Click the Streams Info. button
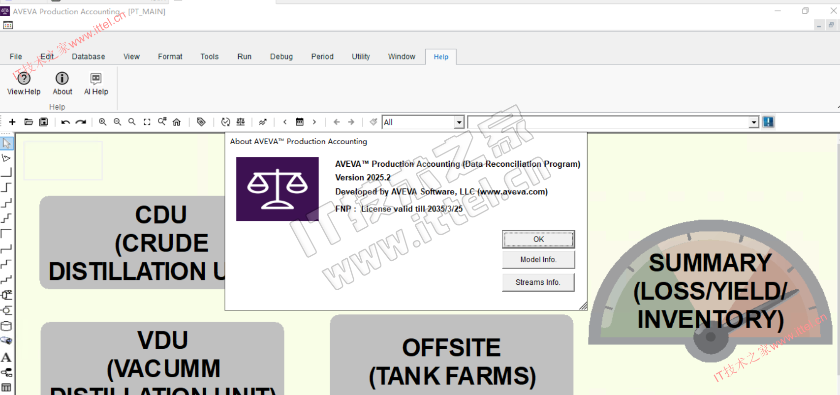The width and height of the screenshot is (840, 395). (x=538, y=282)
